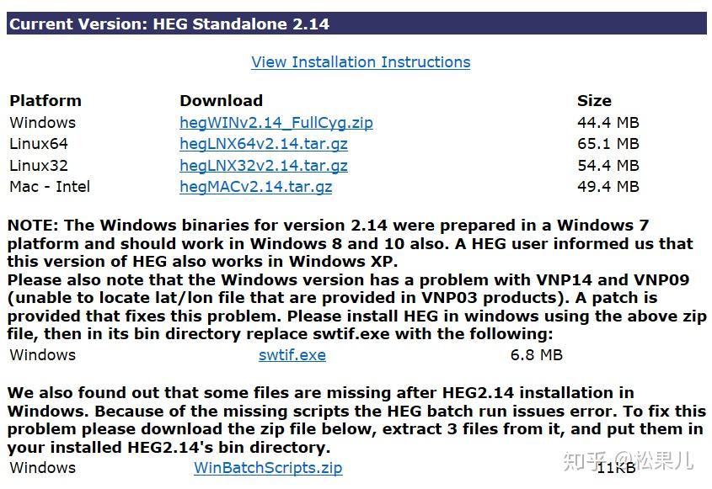Click the Current Version HEG Standalone header bar
This screenshot has height=489, width=712.
[356, 23]
